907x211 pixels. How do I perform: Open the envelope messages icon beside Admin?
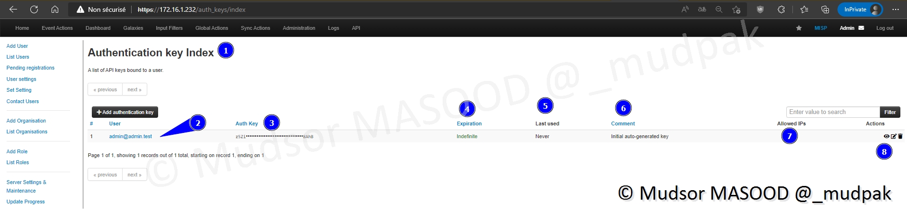tap(861, 28)
